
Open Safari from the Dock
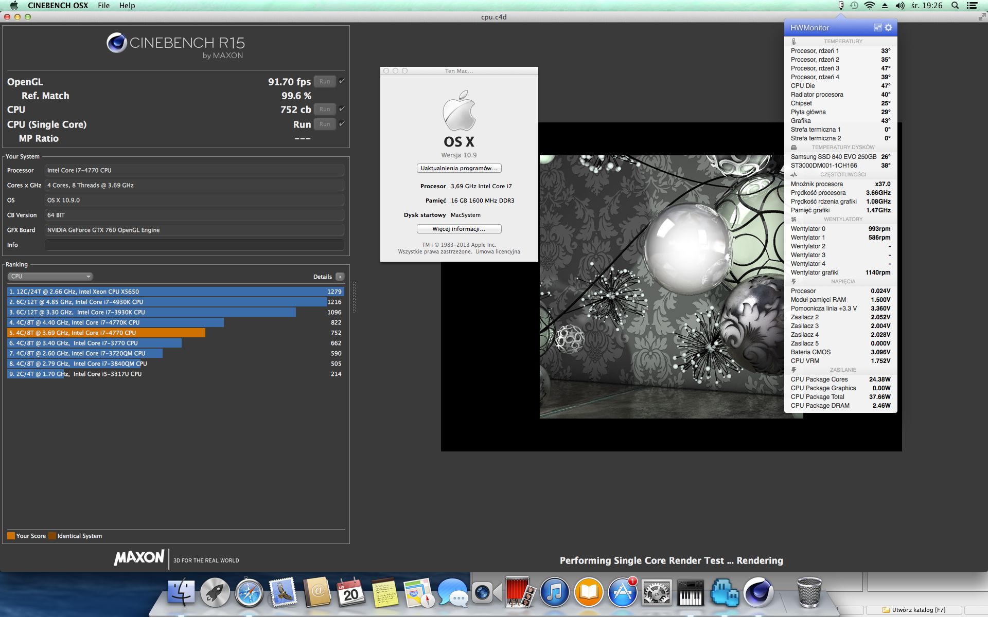pyautogui.click(x=249, y=592)
